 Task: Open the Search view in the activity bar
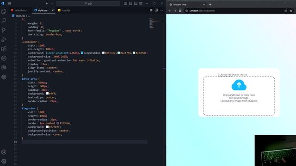point(4,20)
